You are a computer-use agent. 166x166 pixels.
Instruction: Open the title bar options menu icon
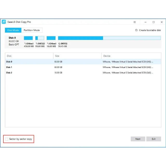pyautogui.click(x=135, y=22)
